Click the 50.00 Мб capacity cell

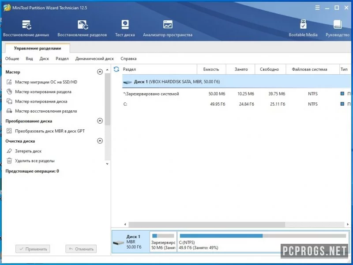(217, 94)
